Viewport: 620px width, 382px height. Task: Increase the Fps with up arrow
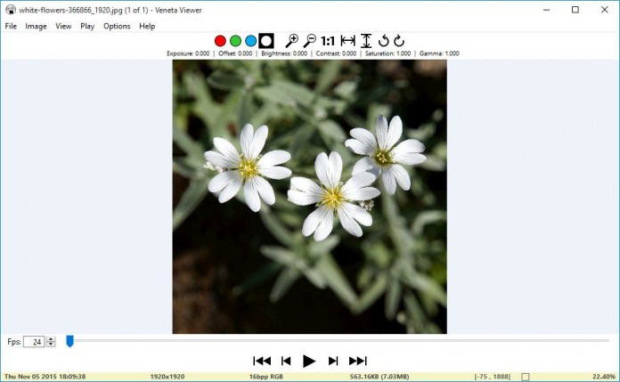pos(51,339)
